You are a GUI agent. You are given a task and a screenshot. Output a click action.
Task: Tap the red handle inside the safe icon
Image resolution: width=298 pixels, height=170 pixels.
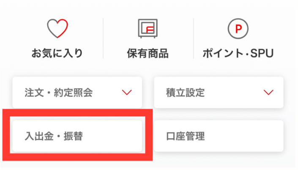pyautogui.click(x=150, y=30)
